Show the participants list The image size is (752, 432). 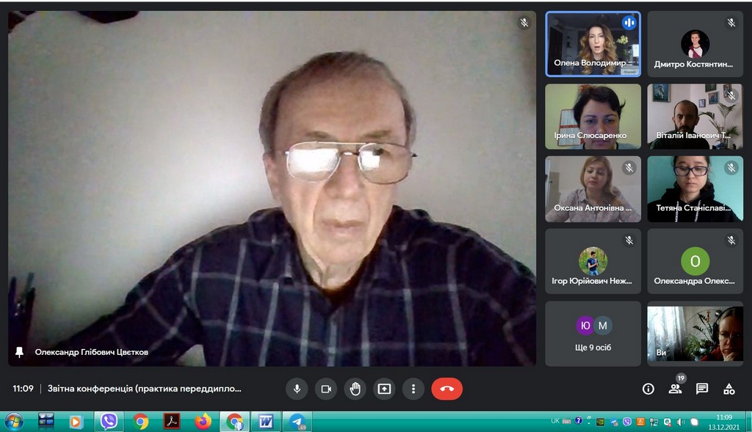(x=675, y=389)
